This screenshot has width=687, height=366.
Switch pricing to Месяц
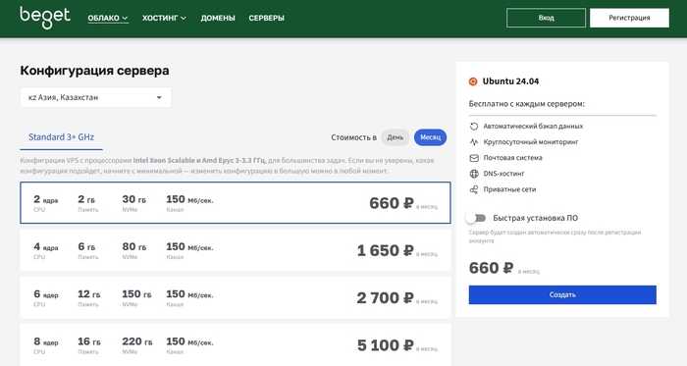pos(430,137)
